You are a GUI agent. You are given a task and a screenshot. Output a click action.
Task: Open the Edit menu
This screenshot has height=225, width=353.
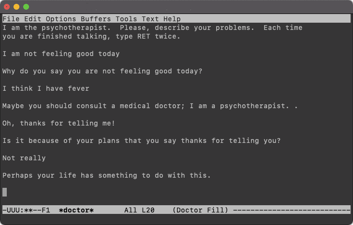(x=33, y=19)
